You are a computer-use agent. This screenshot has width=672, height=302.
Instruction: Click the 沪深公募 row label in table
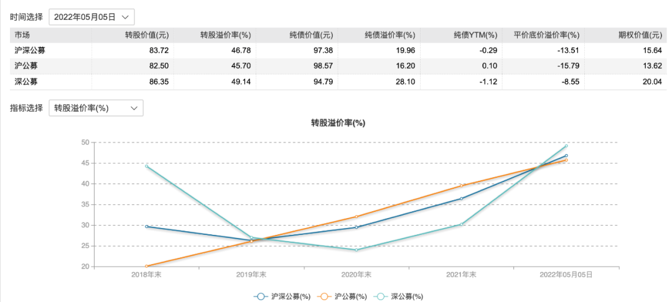(30, 51)
